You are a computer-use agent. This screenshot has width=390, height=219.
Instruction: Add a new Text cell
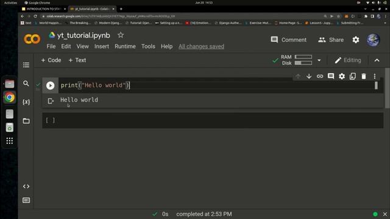coord(77,60)
